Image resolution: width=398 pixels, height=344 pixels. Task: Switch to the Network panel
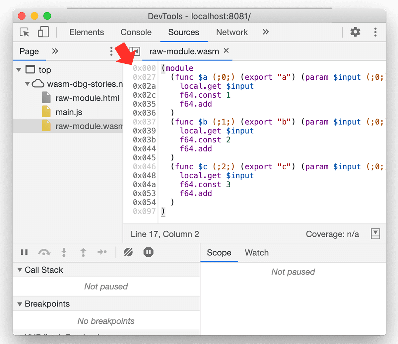coord(232,32)
